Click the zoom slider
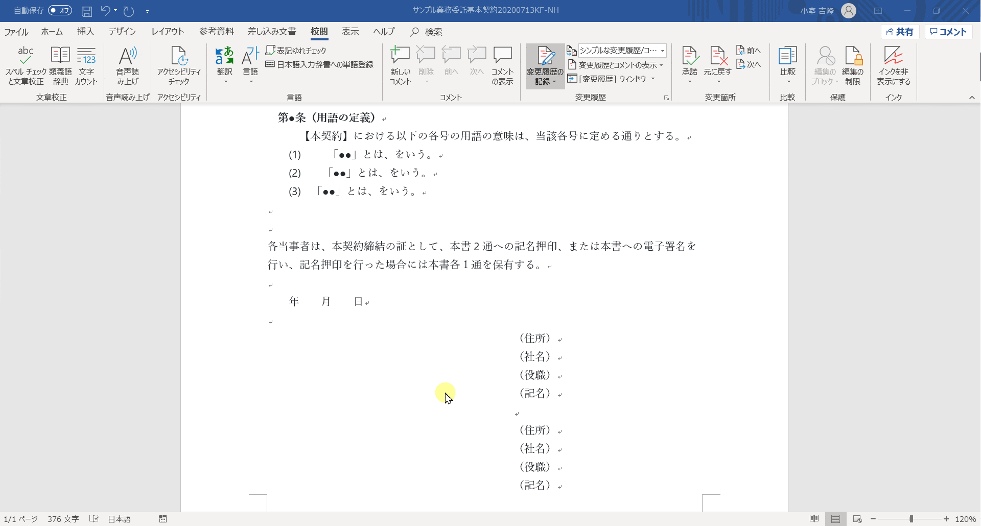981x526 pixels. coord(911,519)
